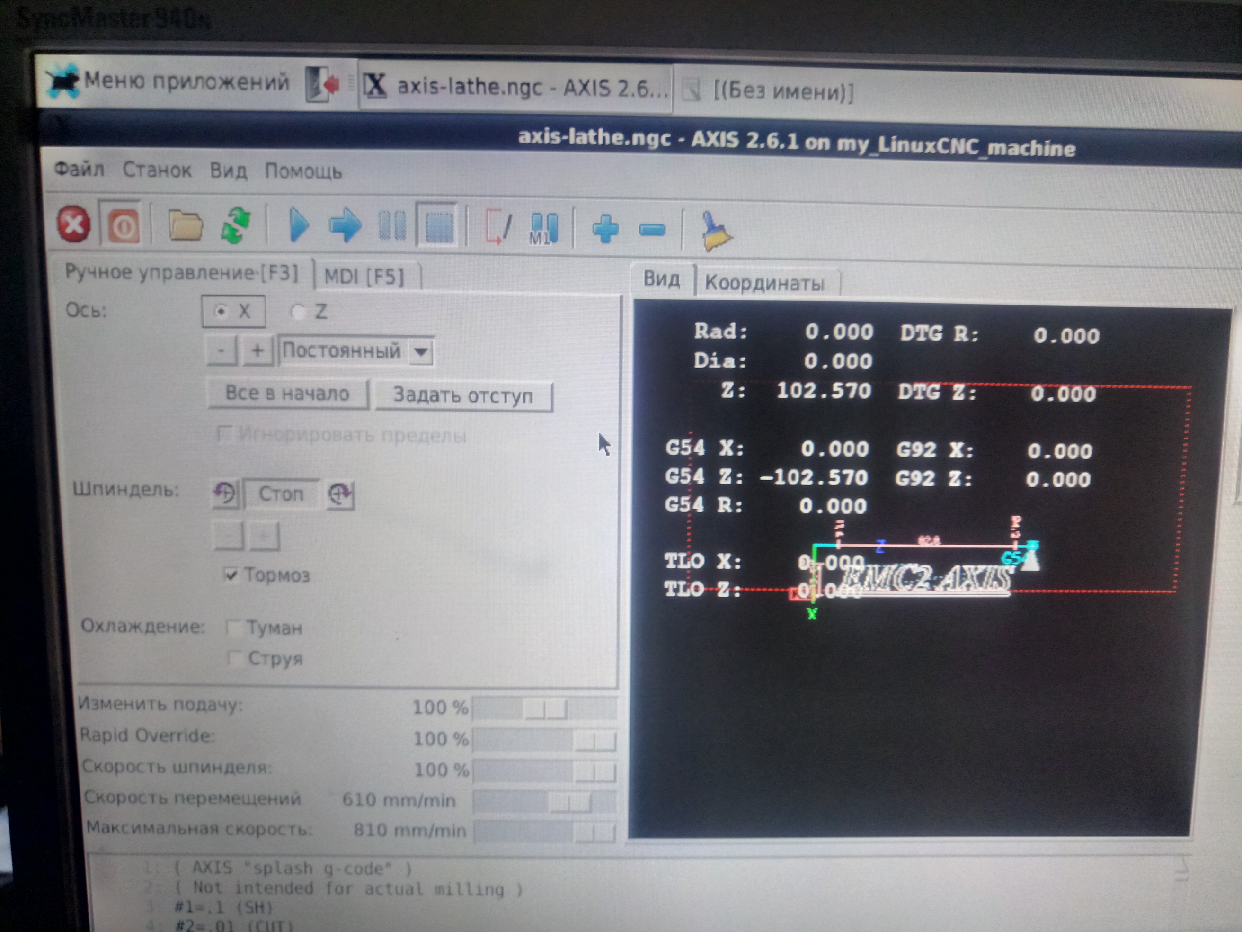Click the zoom-in plus icon
The width and height of the screenshot is (1242, 932).
click(x=605, y=229)
